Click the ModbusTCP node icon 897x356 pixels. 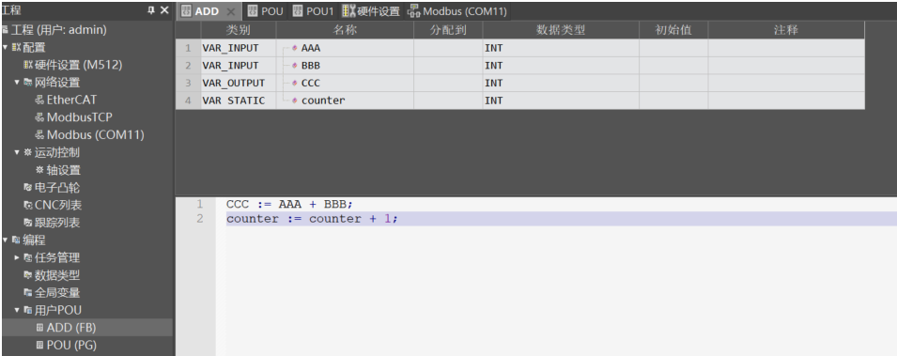[x=39, y=117]
